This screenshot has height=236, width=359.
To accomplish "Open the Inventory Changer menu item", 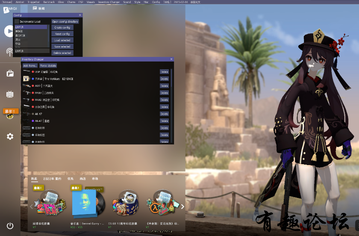I will (x=109, y=2).
